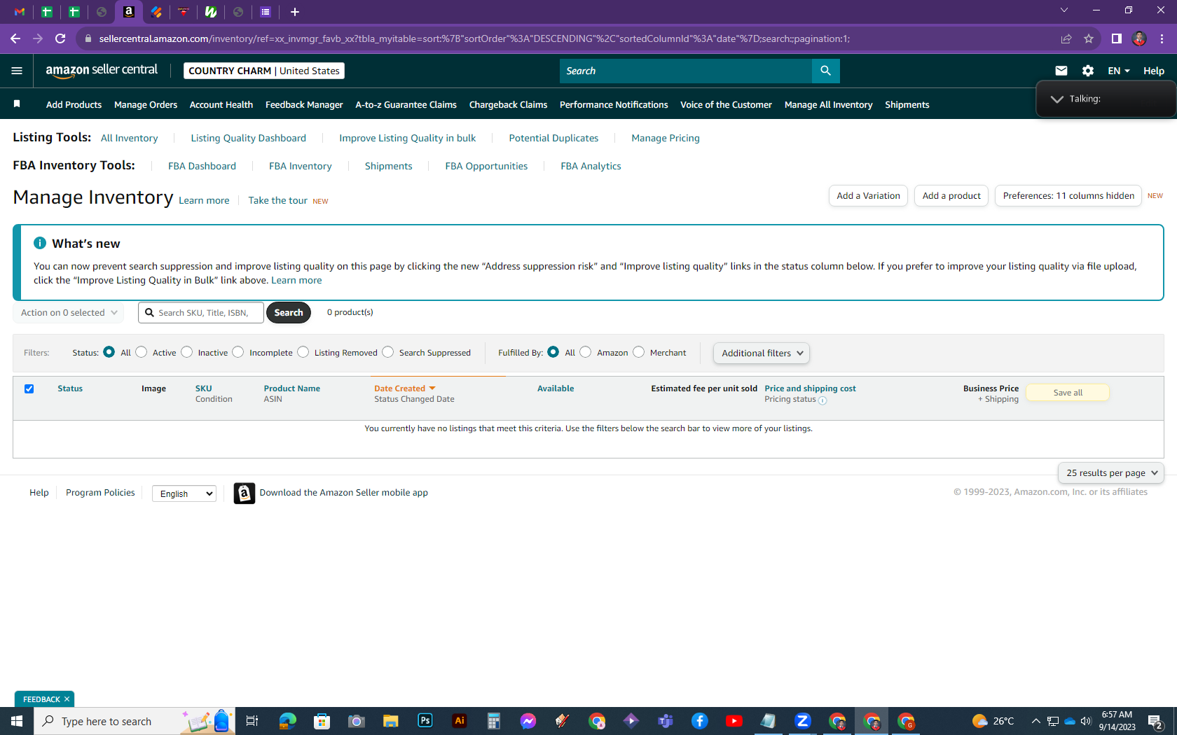Switch to the Gmail browser tab

click(x=20, y=12)
